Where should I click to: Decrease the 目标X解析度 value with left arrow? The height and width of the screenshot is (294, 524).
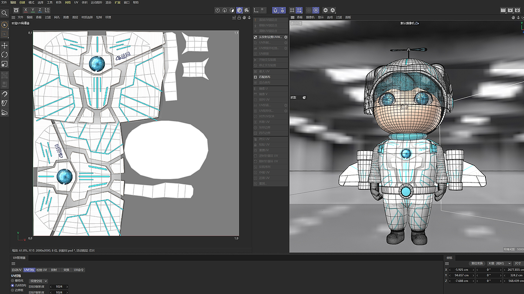click(51, 287)
